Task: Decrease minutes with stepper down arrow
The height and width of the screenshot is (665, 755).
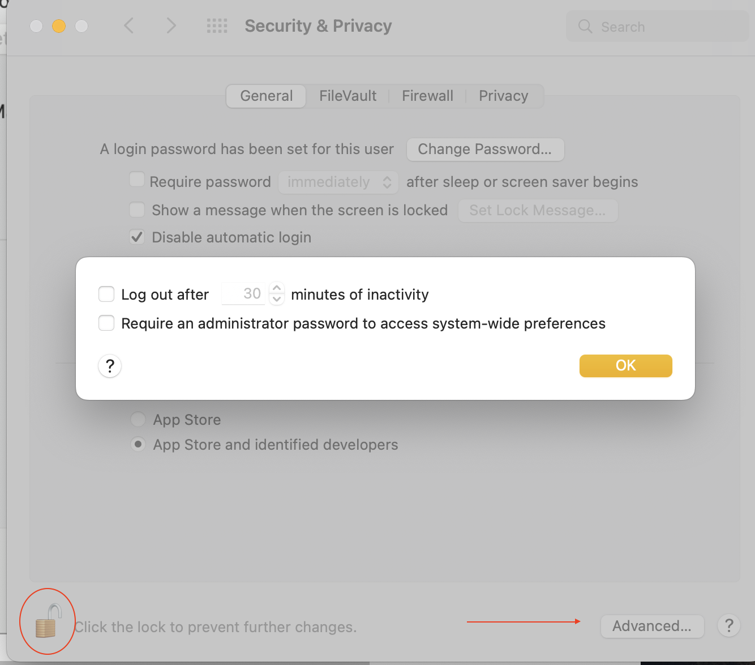Action: click(x=277, y=299)
